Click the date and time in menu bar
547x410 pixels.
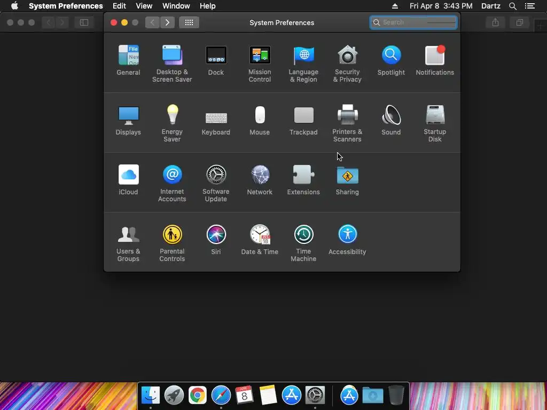click(441, 6)
